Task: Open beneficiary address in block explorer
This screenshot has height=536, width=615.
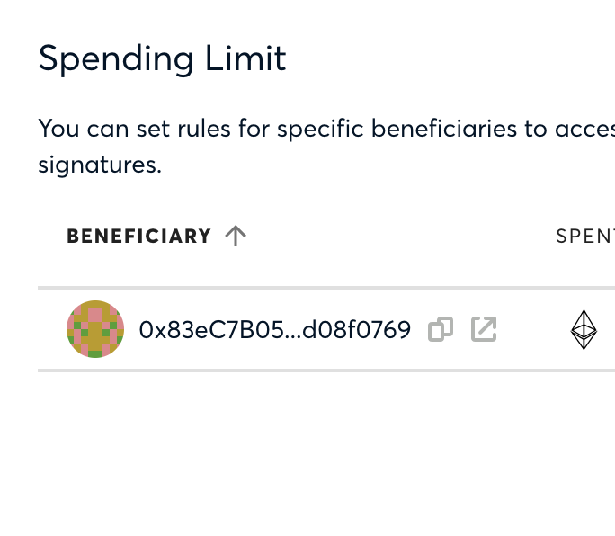Action: pyautogui.click(x=484, y=330)
